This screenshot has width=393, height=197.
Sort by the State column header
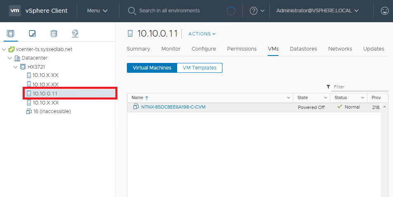[302, 97]
